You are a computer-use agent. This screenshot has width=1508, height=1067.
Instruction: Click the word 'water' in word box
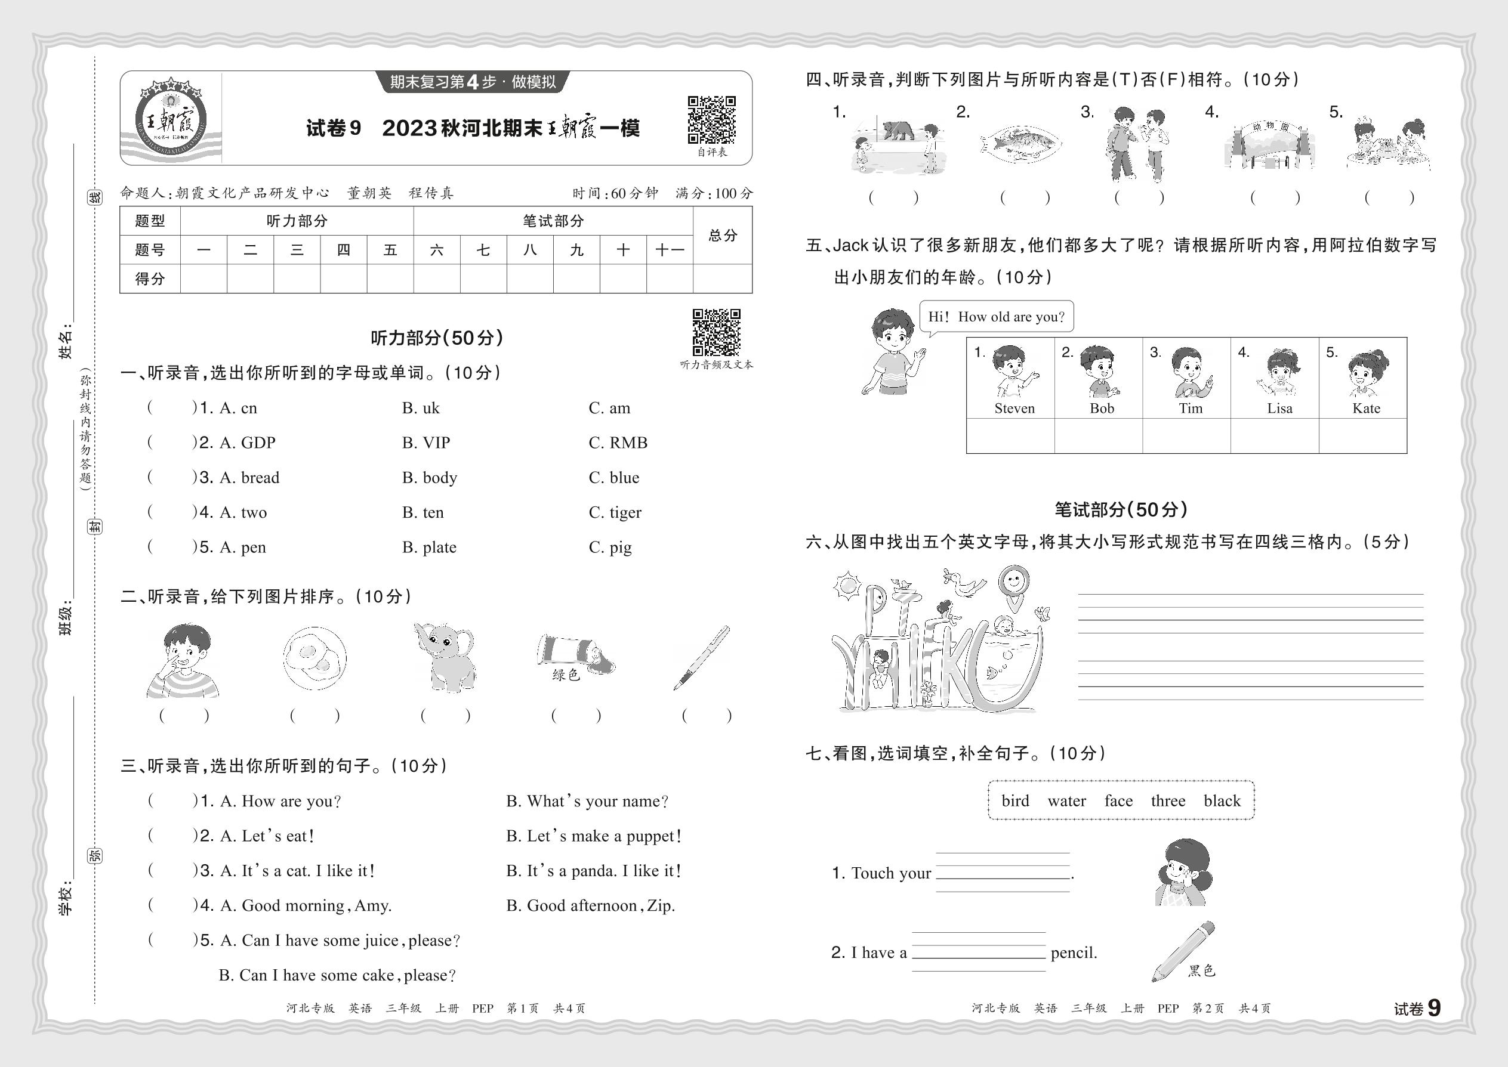[x=1066, y=801]
